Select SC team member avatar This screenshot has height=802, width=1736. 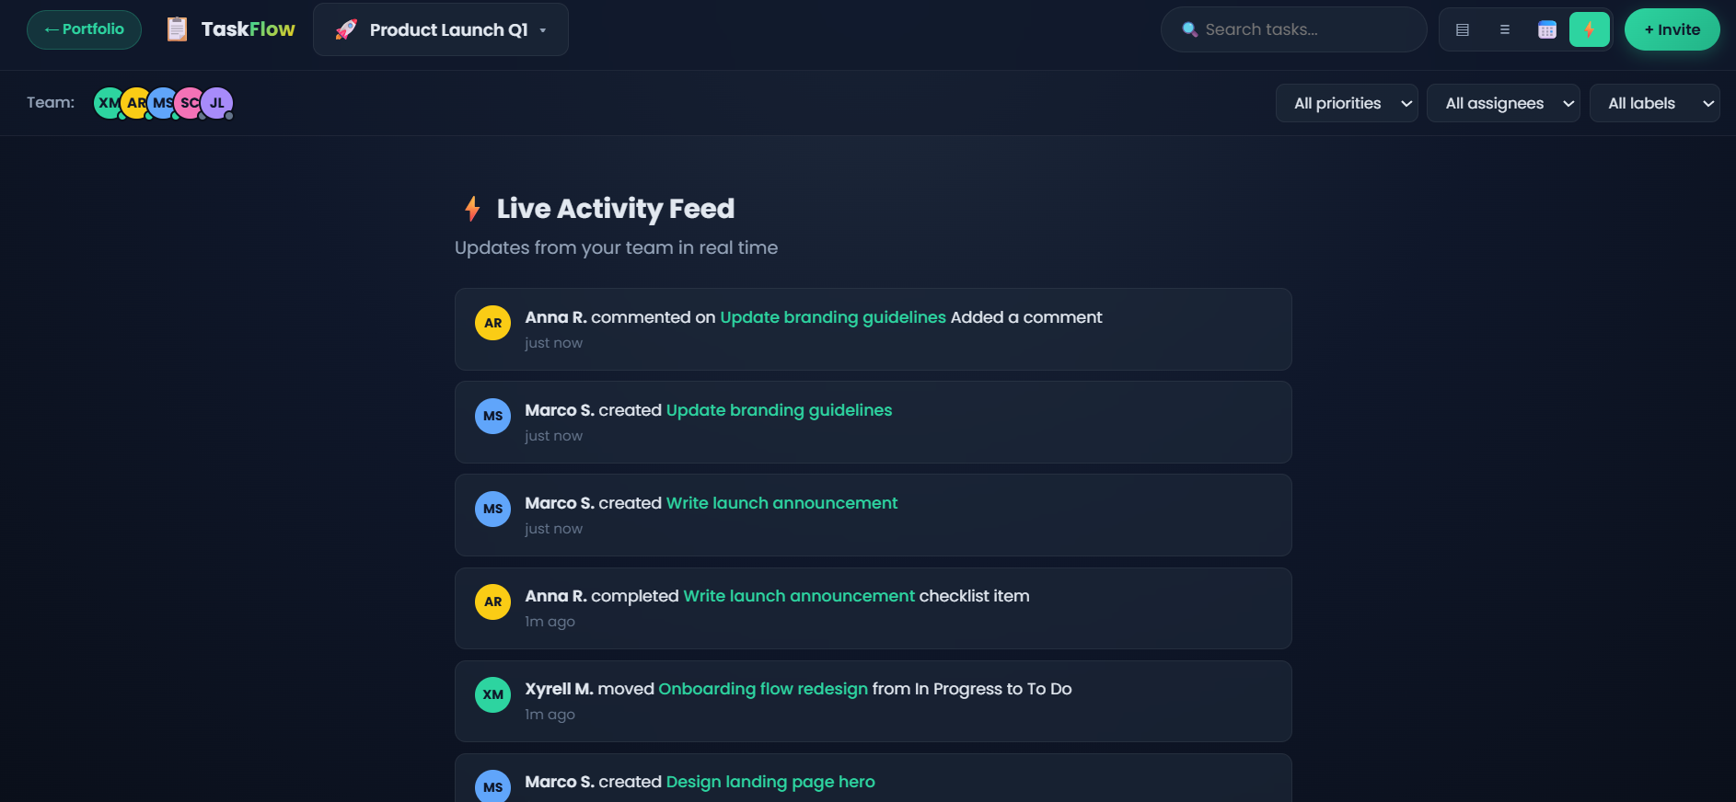coord(189,103)
